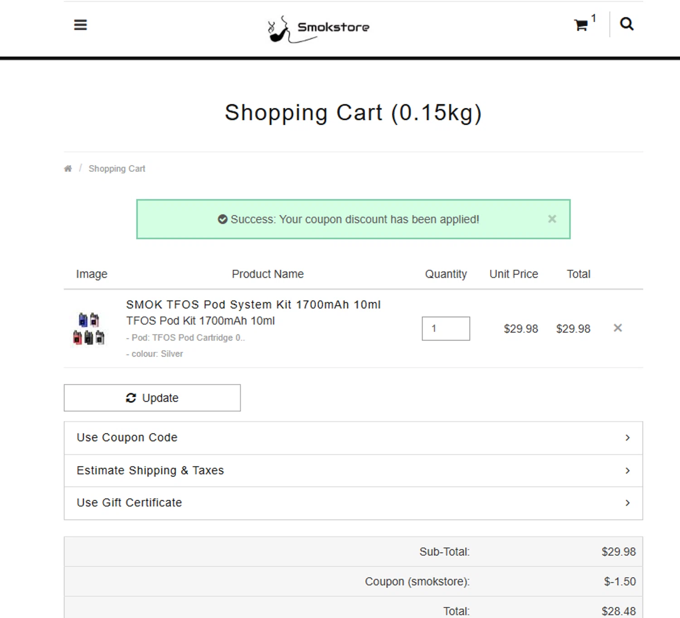
Task: Click the coupon discount value $-1.50
Action: click(x=620, y=582)
